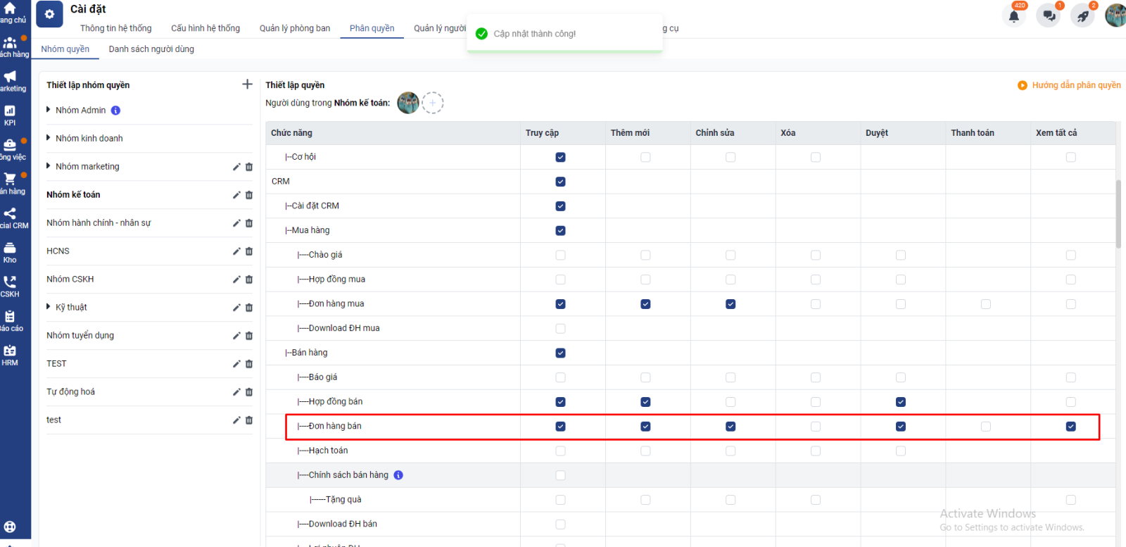Switch to Quản lý phòng ban tab
This screenshot has height=547, width=1126.
click(294, 28)
